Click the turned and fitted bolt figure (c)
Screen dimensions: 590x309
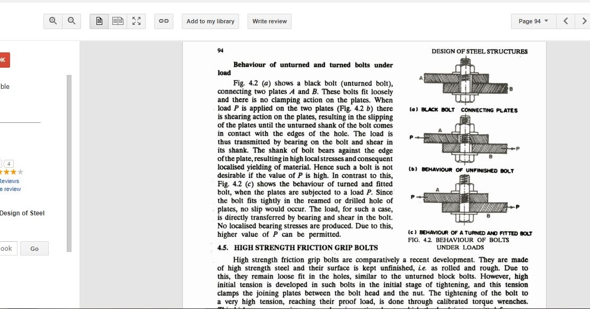[x=465, y=200]
